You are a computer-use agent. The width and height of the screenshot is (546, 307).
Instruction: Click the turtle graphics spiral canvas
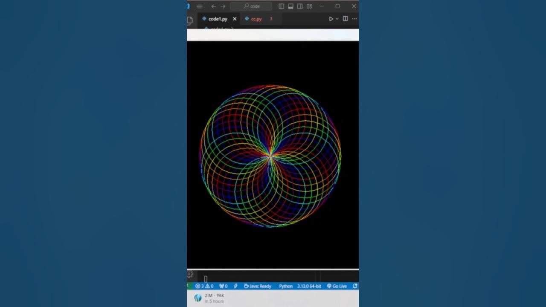pyautogui.click(x=273, y=155)
